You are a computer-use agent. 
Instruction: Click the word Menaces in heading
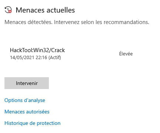(30, 10)
